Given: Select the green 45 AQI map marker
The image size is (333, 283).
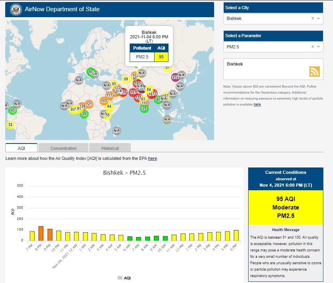Looking at the screenshot, I should coord(13,110).
